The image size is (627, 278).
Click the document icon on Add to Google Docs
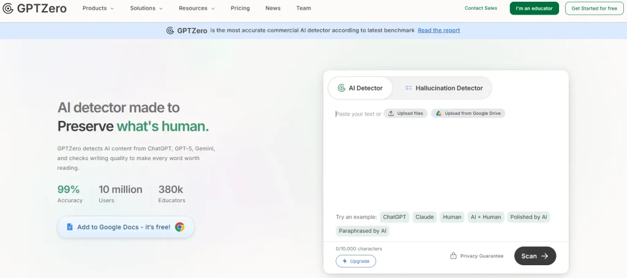(70, 227)
